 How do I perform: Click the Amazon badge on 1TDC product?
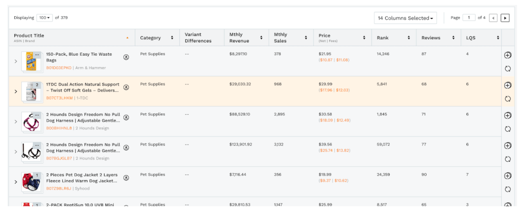(126, 87)
